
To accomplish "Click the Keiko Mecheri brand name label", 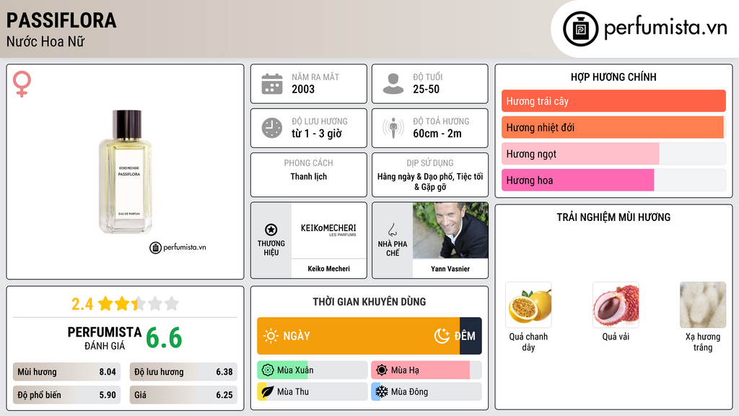I will point(328,269).
